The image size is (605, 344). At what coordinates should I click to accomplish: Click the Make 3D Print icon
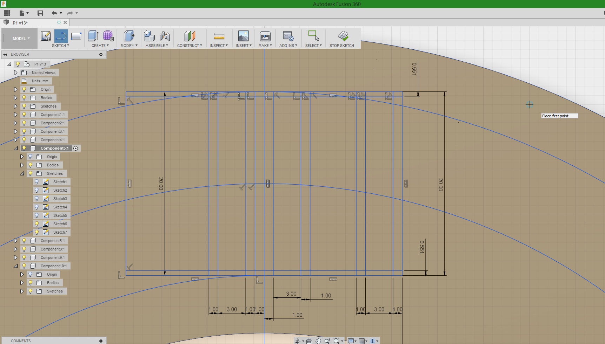[x=265, y=36]
